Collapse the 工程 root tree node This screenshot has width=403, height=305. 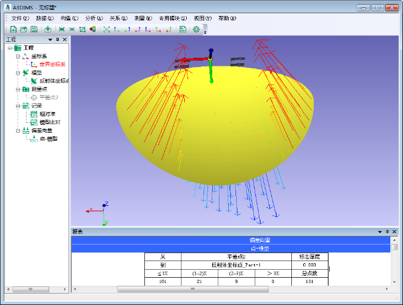[9, 48]
